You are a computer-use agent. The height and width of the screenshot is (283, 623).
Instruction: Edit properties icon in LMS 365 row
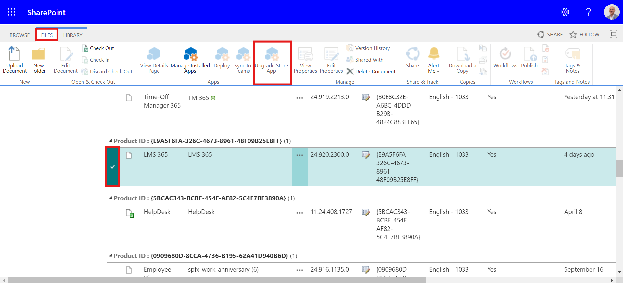coord(366,155)
